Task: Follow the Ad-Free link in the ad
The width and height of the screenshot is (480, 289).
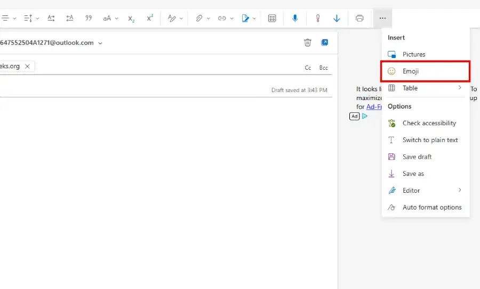Action: (374, 106)
